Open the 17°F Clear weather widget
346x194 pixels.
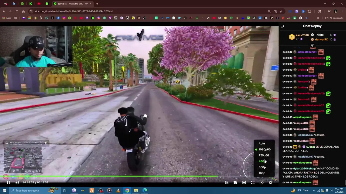(300, 190)
